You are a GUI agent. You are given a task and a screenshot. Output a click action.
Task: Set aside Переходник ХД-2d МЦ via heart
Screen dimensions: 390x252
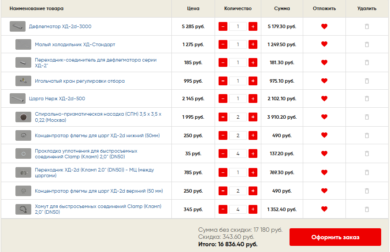click(x=324, y=172)
